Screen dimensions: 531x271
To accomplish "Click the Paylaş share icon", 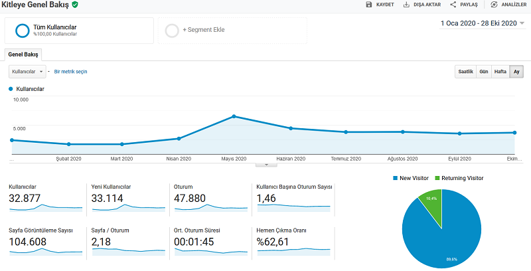I will 453,5.
